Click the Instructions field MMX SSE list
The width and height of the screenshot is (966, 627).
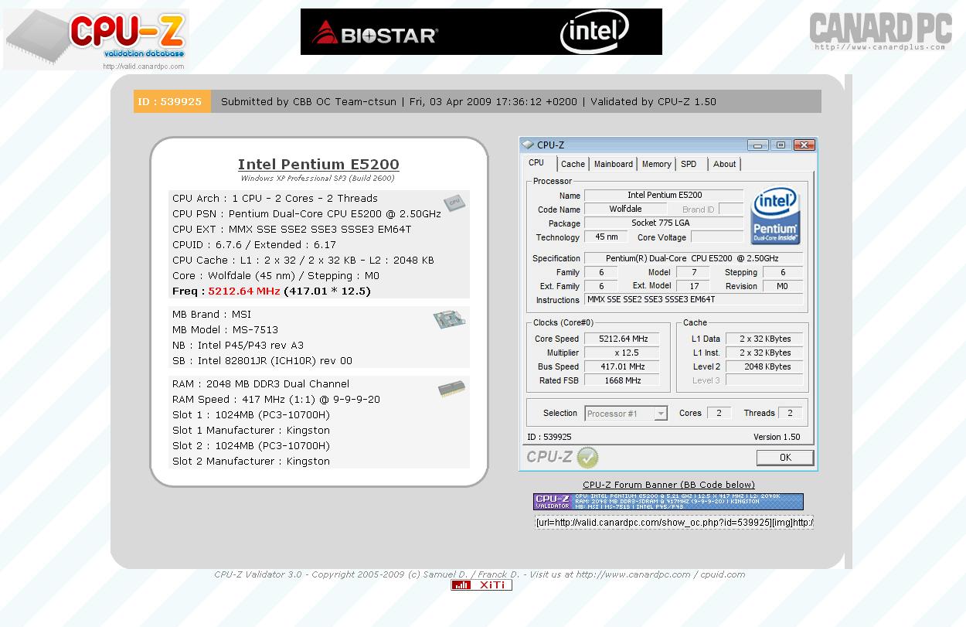[693, 300]
